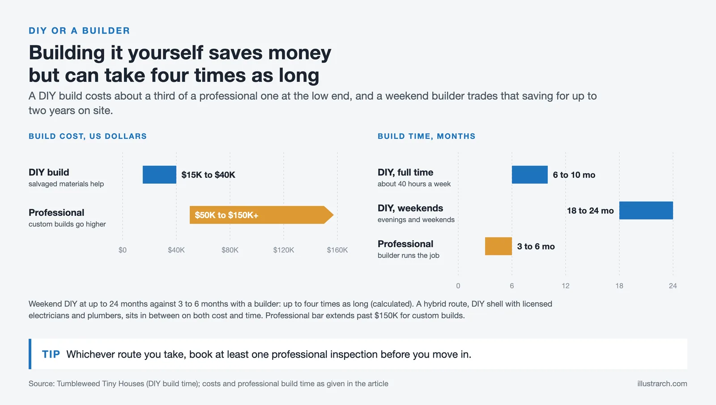716x405 pixels.
Task: Click the "DIY OR A BUILDER" kicker
Action: [x=79, y=31]
